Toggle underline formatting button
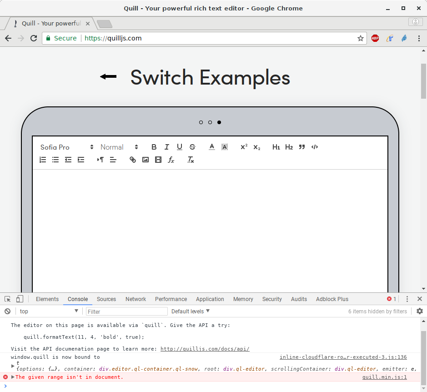The width and height of the screenshot is (427, 392). (x=180, y=147)
